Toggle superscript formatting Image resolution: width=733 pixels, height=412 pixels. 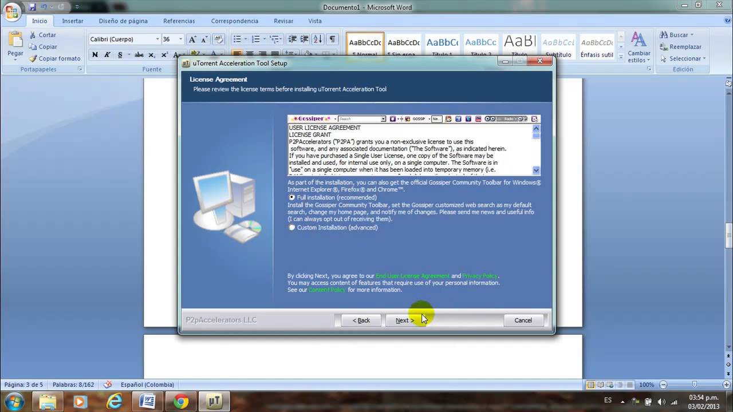[164, 55]
